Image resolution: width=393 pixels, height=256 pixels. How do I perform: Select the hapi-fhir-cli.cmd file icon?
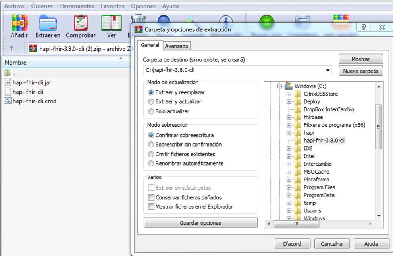point(8,101)
